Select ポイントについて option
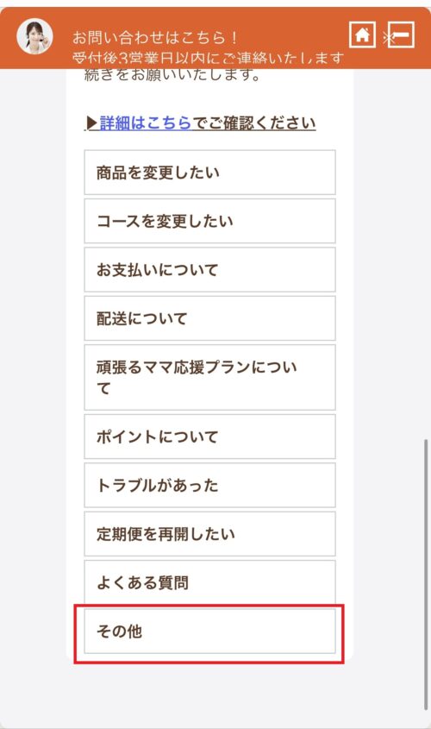This screenshot has height=729, width=431. (x=209, y=437)
